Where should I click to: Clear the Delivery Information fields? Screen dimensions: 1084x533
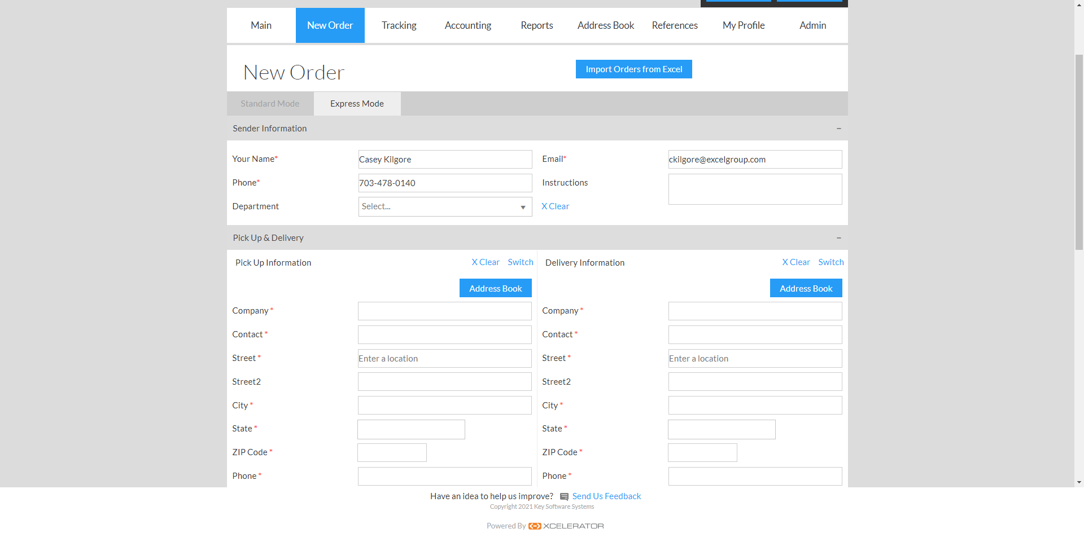796,262
